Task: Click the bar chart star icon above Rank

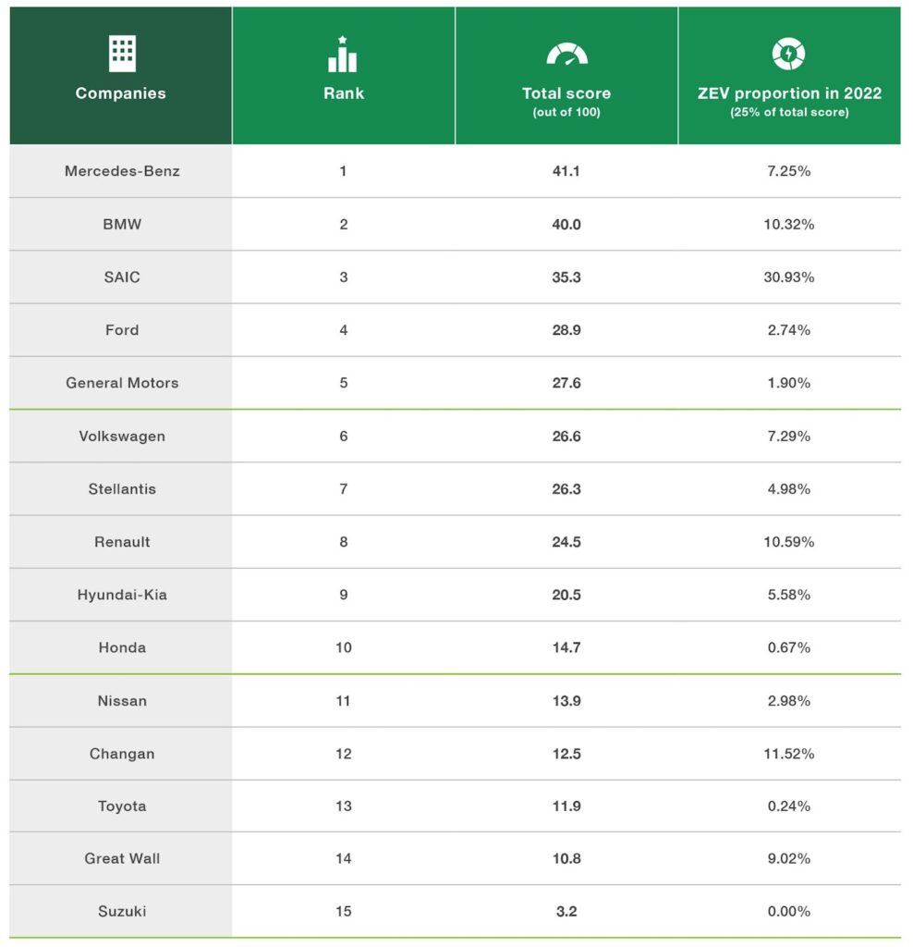Action: coord(343,55)
